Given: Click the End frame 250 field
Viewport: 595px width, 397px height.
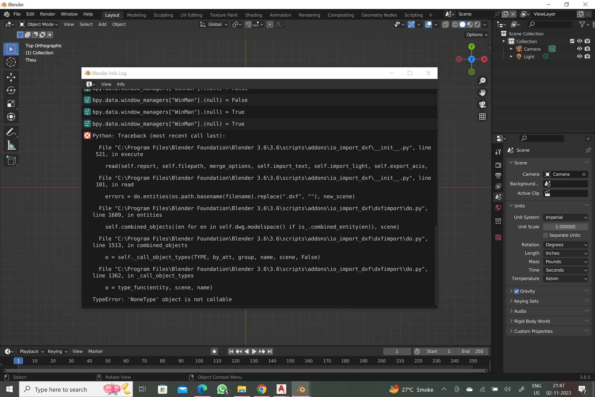Looking at the screenshot, I should (x=473, y=351).
